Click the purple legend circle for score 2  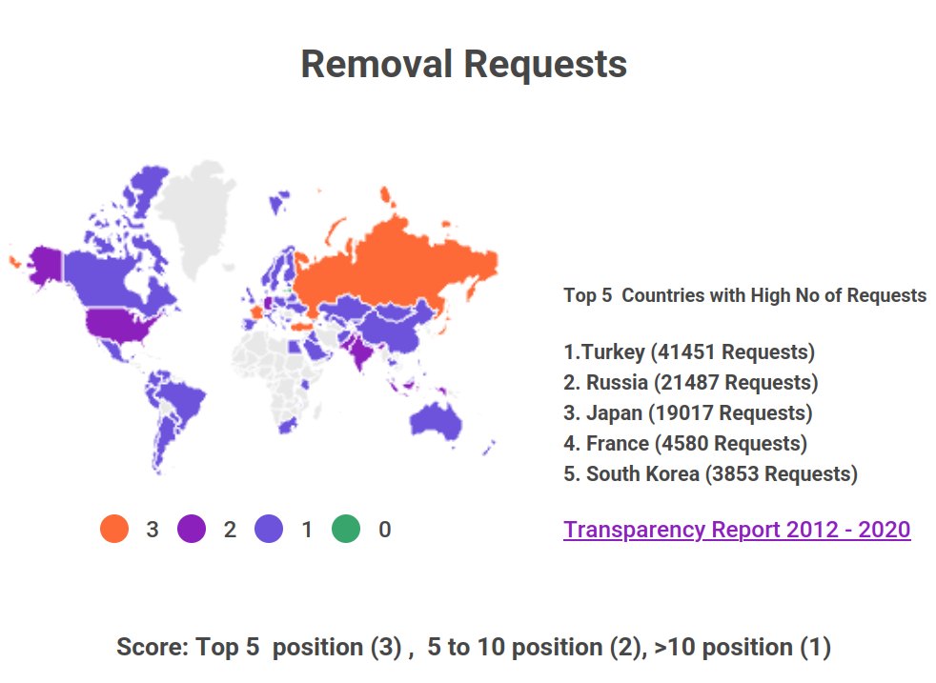192,529
